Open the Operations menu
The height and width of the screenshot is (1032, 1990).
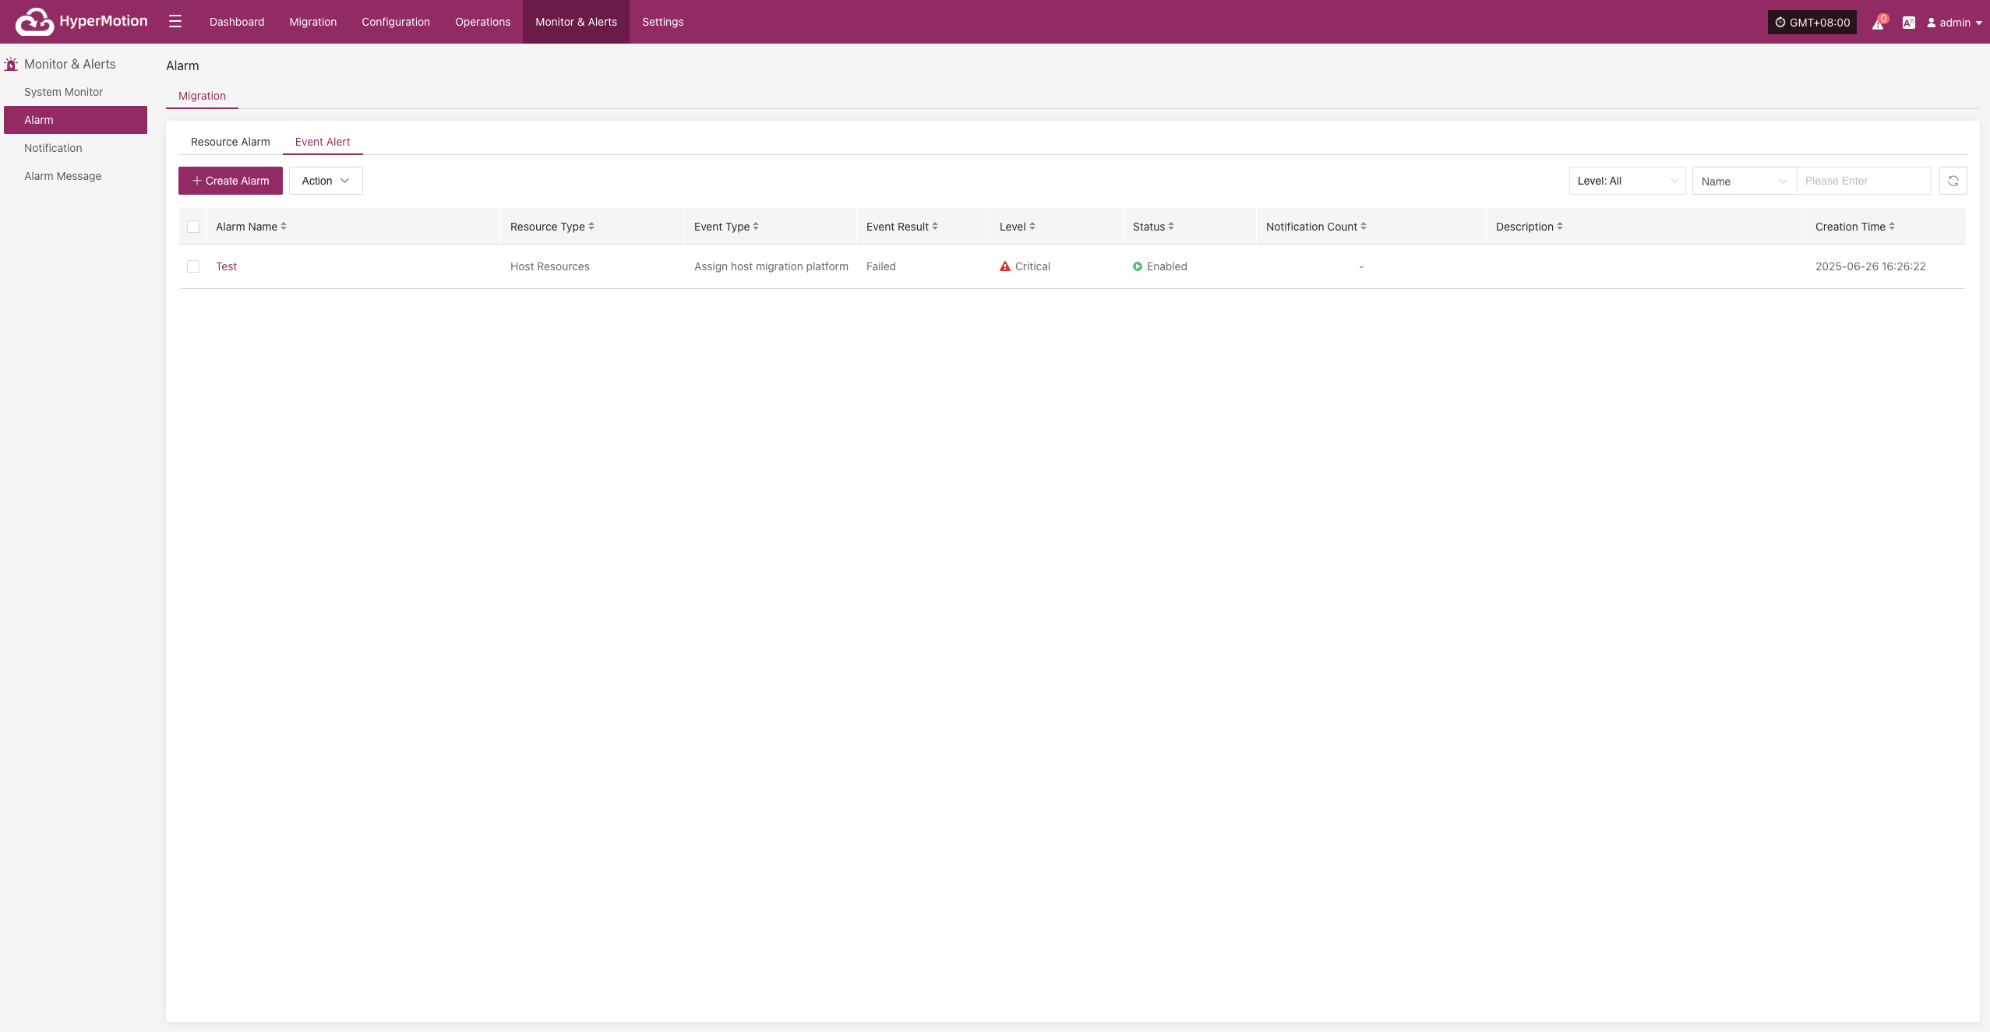483,22
